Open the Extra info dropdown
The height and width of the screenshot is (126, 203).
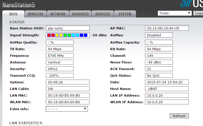(67, 109)
